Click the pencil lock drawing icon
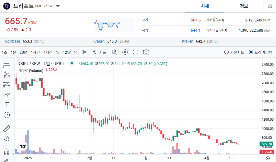Screen dimensions: 276x162 tap(6, 160)
